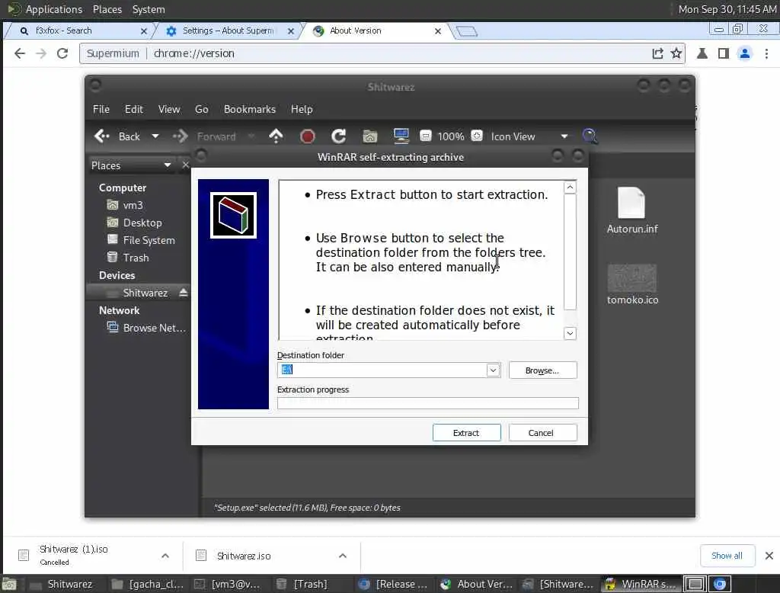
Task: Open the Help menu in file manager
Action: (302, 109)
